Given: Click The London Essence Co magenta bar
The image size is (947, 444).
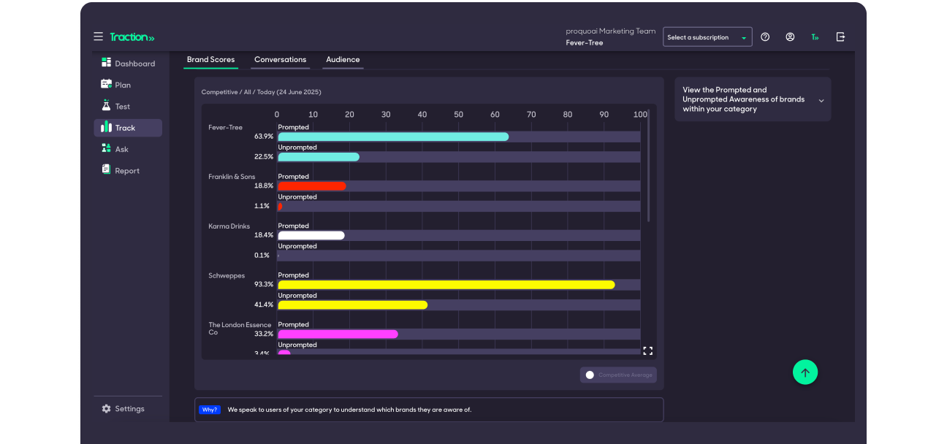Looking at the screenshot, I should tap(338, 334).
